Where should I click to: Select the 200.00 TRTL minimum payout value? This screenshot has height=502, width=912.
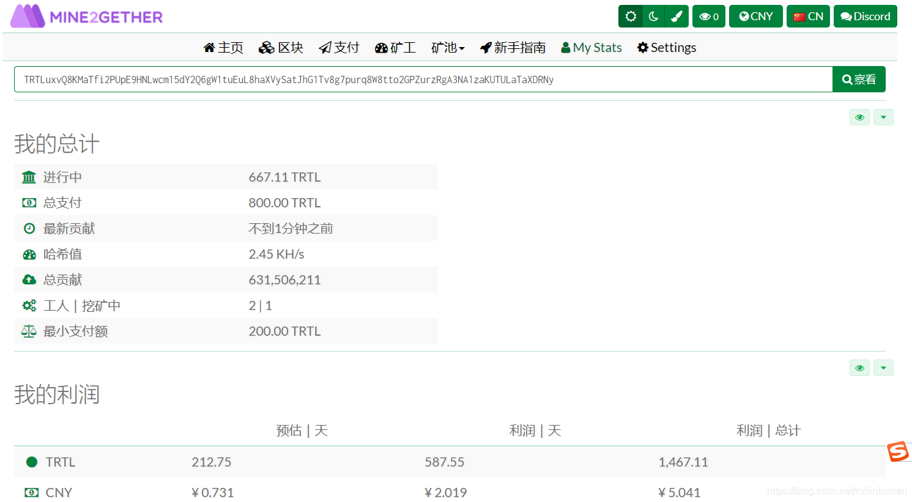tap(284, 331)
